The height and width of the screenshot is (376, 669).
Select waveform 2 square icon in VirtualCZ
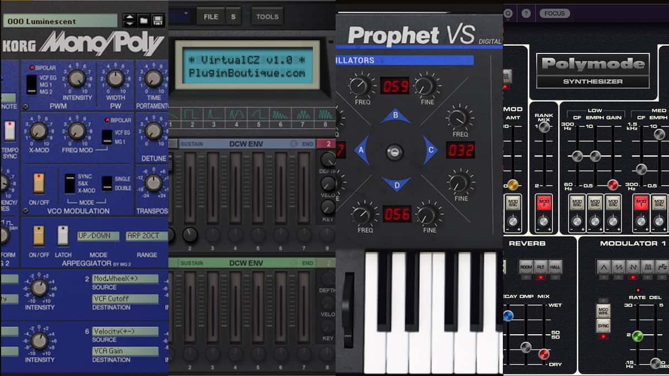click(x=192, y=114)
